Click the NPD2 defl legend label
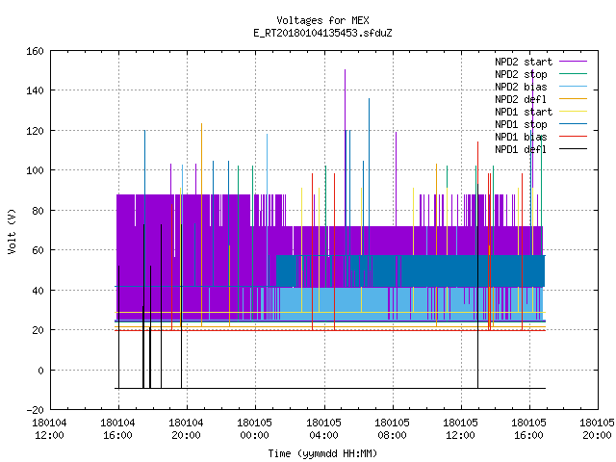Screen dimensions: 616x462 click(x=521, y=99)
